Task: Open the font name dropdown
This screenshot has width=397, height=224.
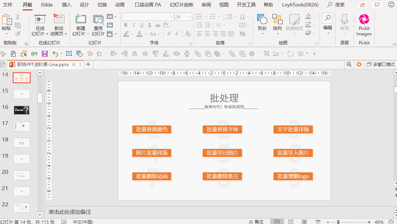Action: pyautogui.click(x=171, y=17)
